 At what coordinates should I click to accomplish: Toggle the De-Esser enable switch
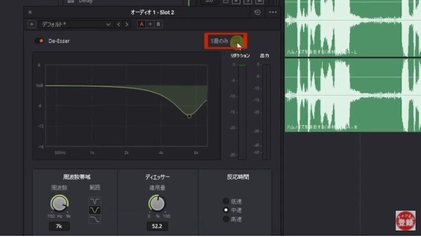39,41
